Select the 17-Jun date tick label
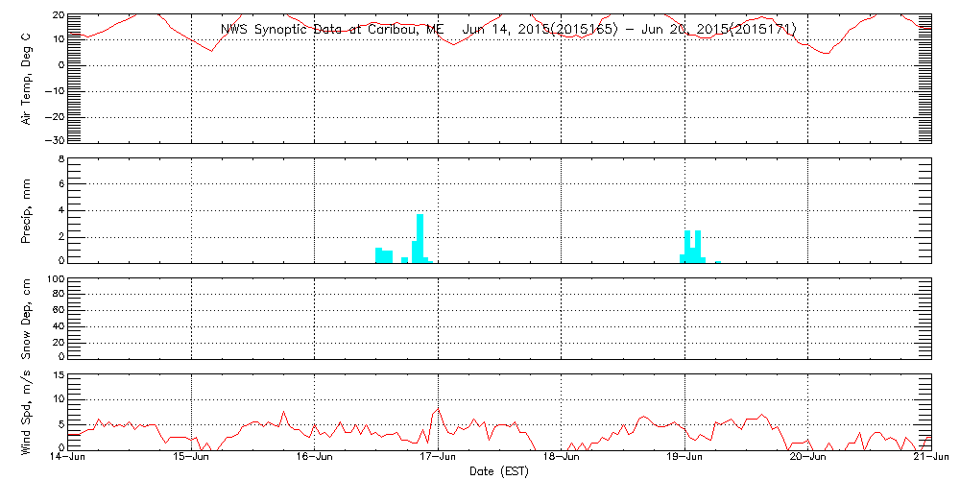 coord(439,459)
